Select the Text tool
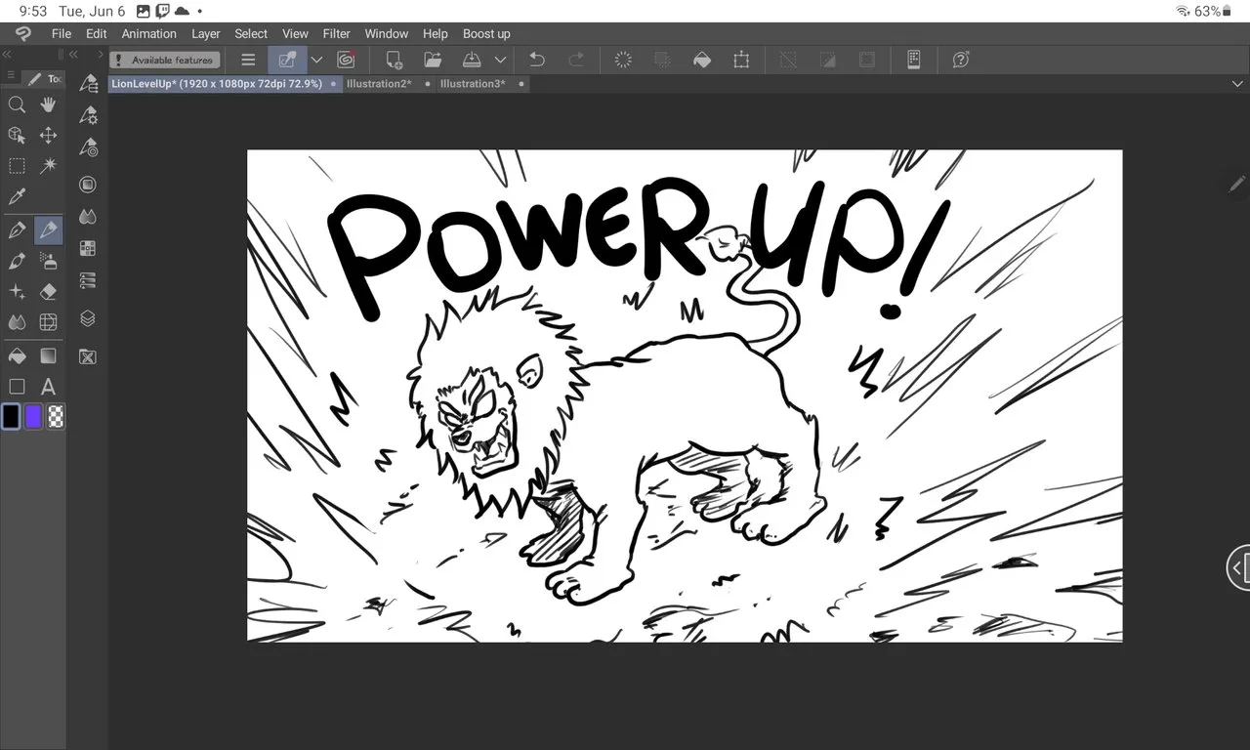The height and width of the screenshot is (750, 1250). 48,387
